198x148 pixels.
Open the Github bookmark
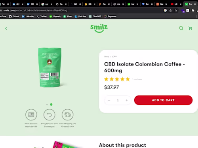(x=14, y=17)
